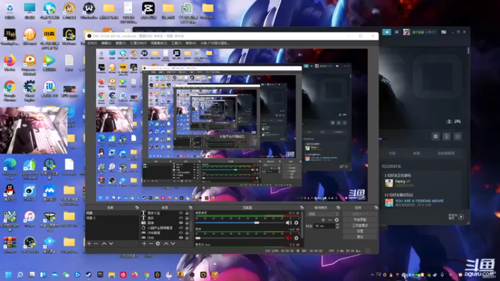The image size is (500, 281).
Task: Open Steam controller support icon
Action: [x=457, y=121]
